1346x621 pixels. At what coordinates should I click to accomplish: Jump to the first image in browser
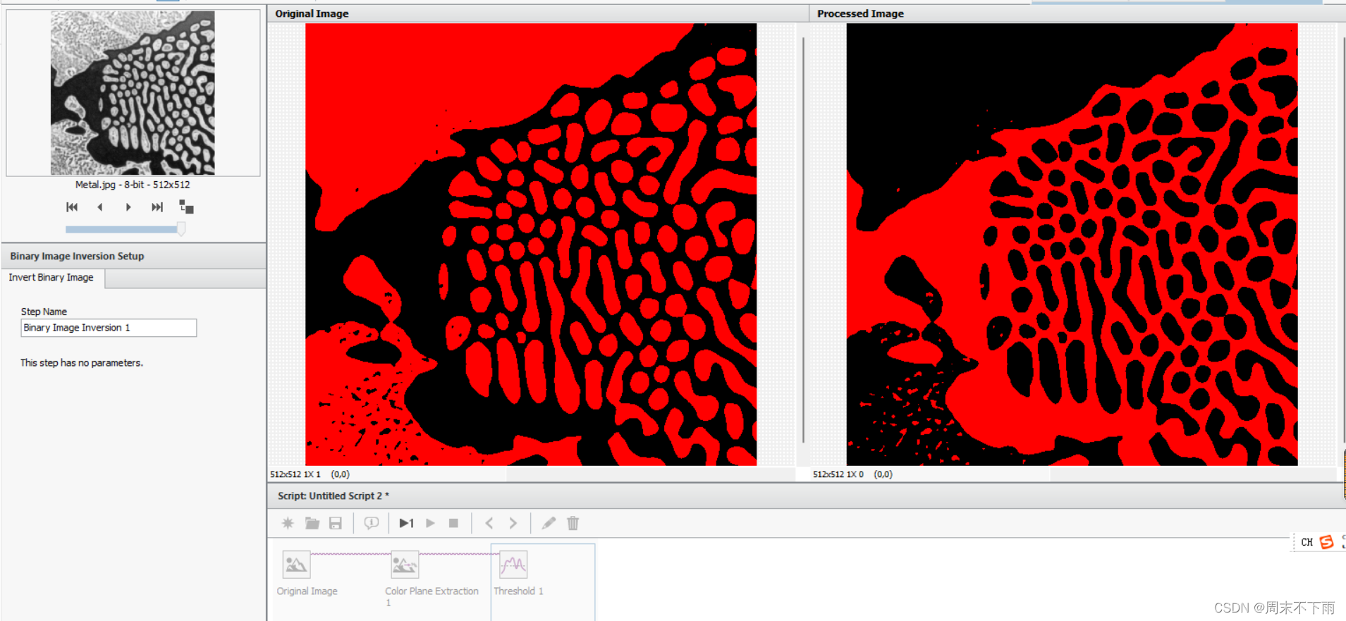pyautogui.click(x=72, y=207)
